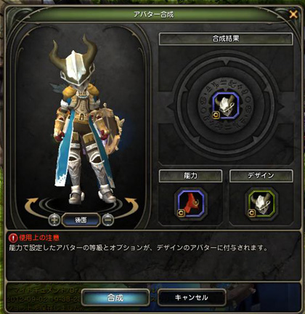Image resolution: width=305 pixels, height=314 pixels.
Task: Close the アバター合成 window with X
Action: coord(293,15)
